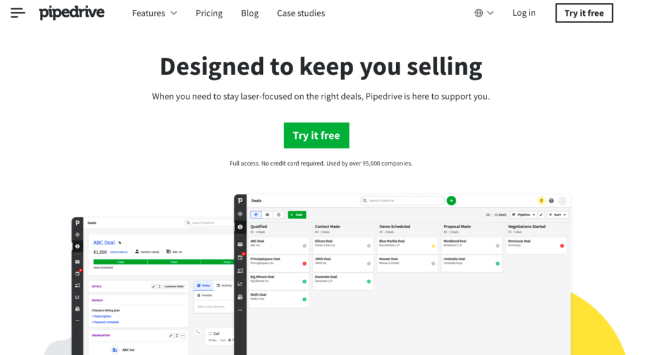Open the Pipeline dropdown selector
This screenshot has width=647, height=355.
(524, 215)
